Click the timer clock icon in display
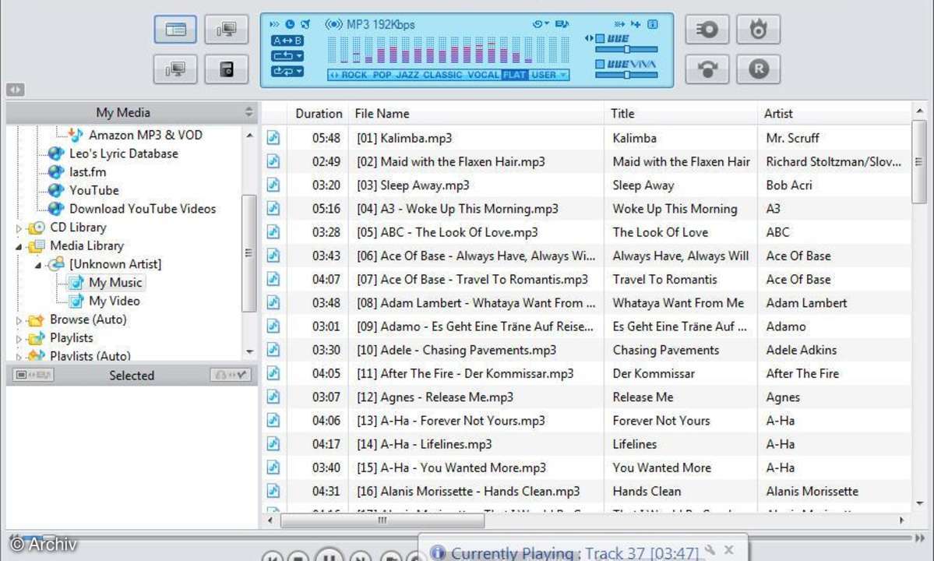 [x=290, y=24]
